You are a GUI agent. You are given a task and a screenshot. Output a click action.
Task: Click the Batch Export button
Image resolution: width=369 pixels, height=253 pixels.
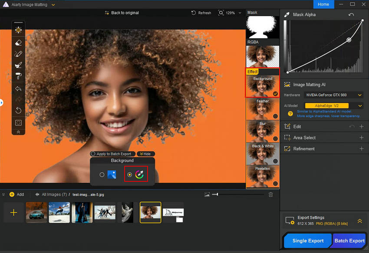[x=349, y=241]
